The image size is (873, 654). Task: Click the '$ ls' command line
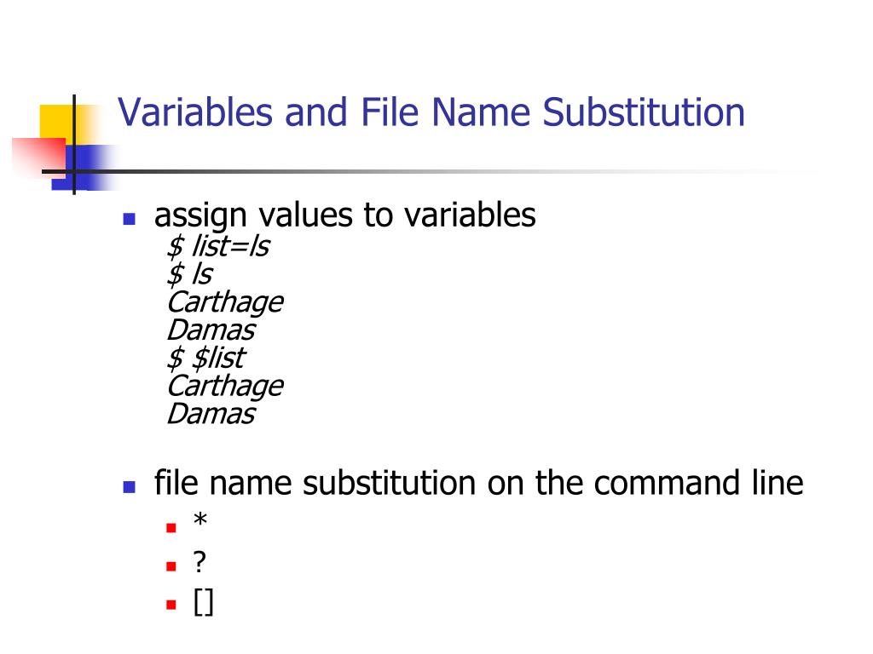click(x=189, y=274)
